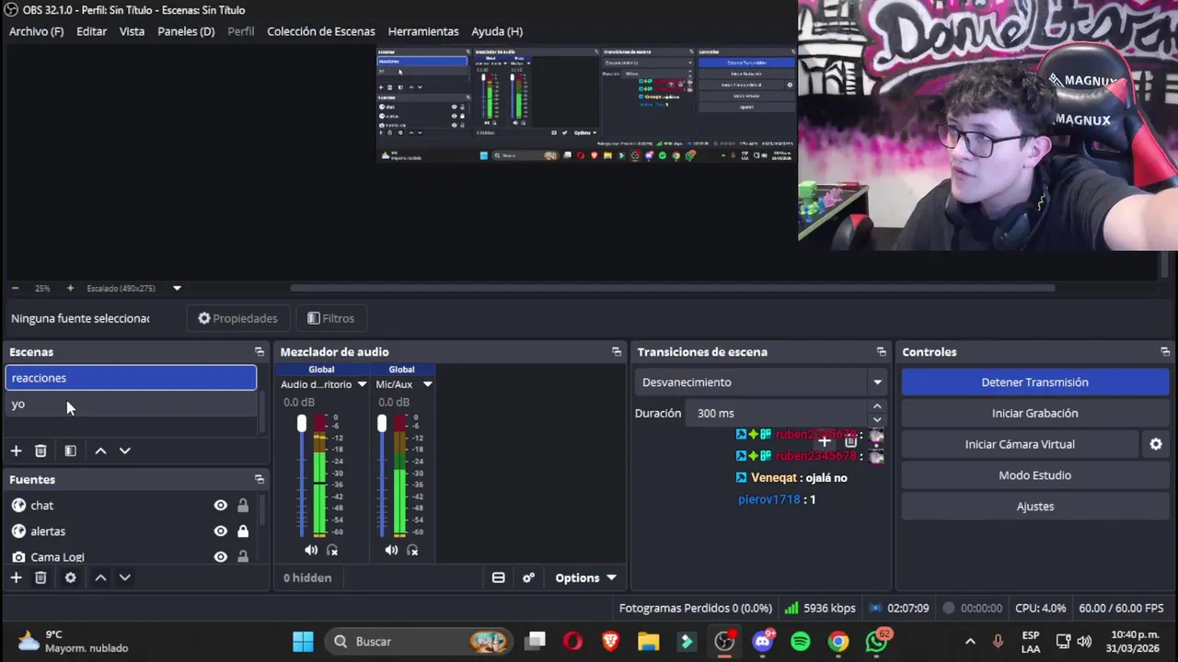Open WhatsApp from the taskbar
Viewport: 1178px width, 662px height.
tap(877, 642)
